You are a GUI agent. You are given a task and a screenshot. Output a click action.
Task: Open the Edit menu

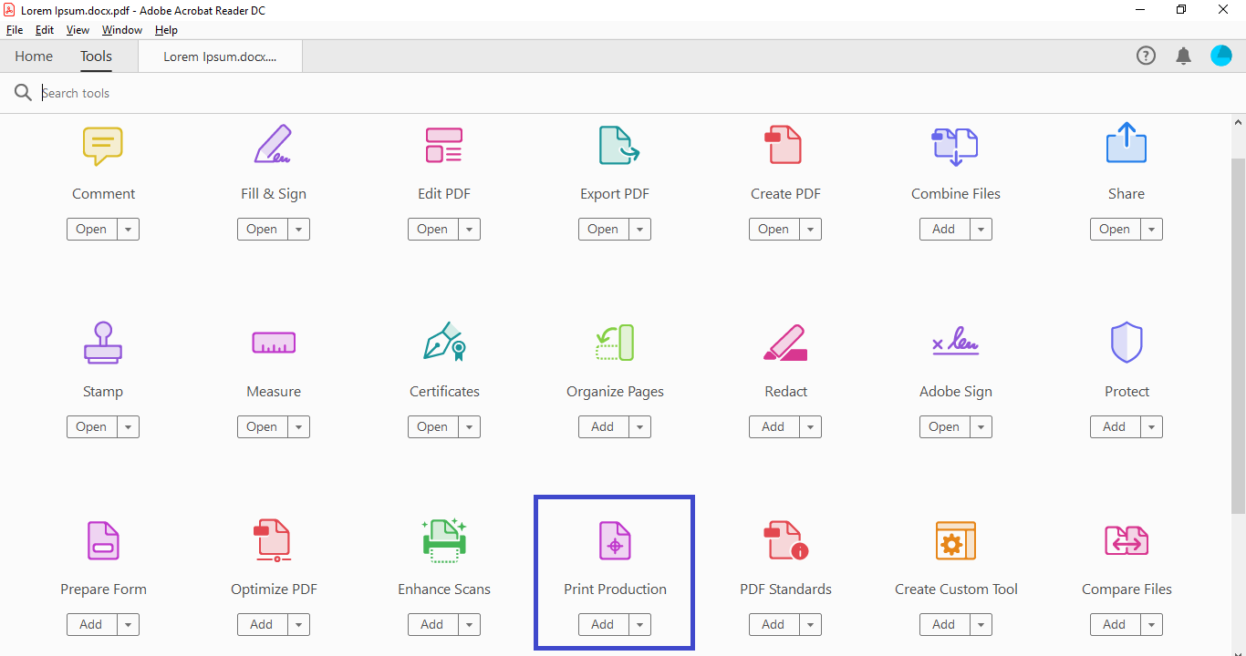click(x=45, y=30)
